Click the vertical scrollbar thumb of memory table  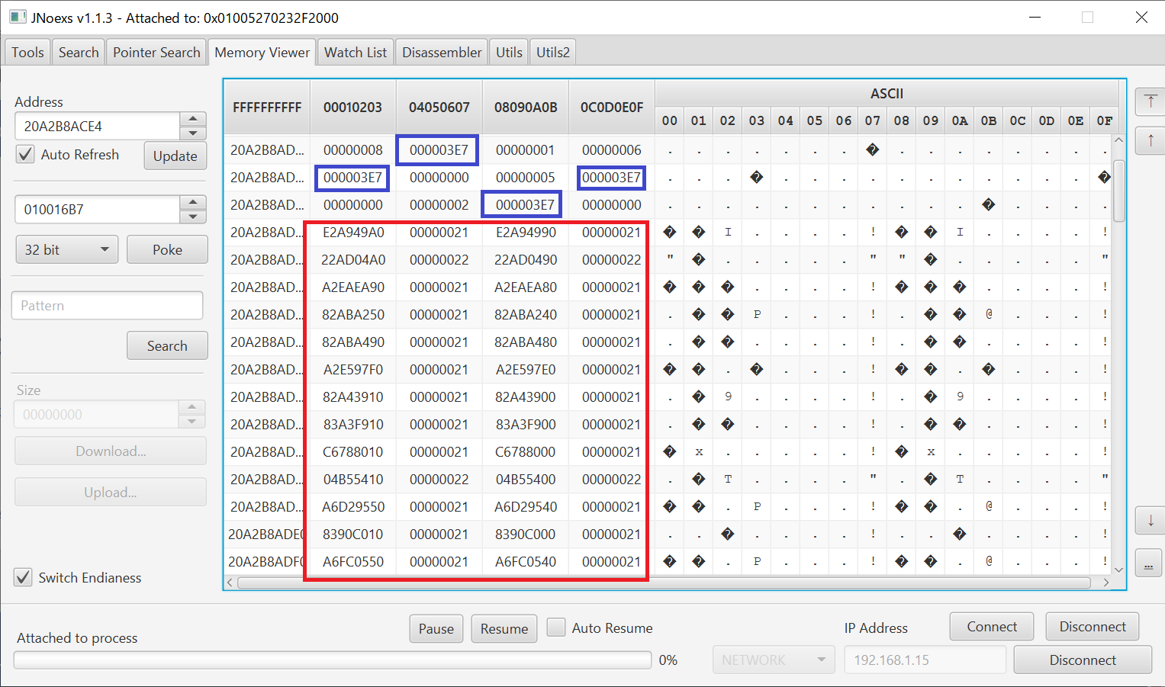tap(1118, 191)
